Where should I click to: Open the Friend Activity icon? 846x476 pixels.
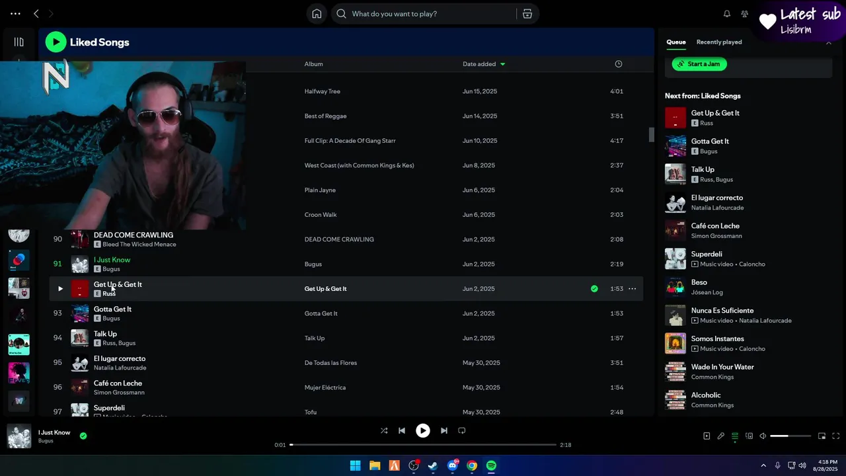[x=745, y=14]
